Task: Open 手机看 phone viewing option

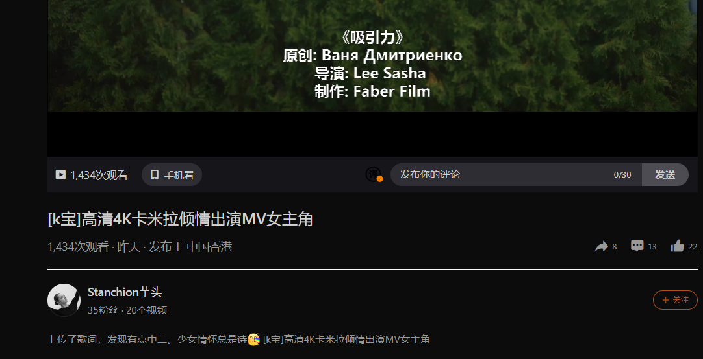Action: click(172, 175)
